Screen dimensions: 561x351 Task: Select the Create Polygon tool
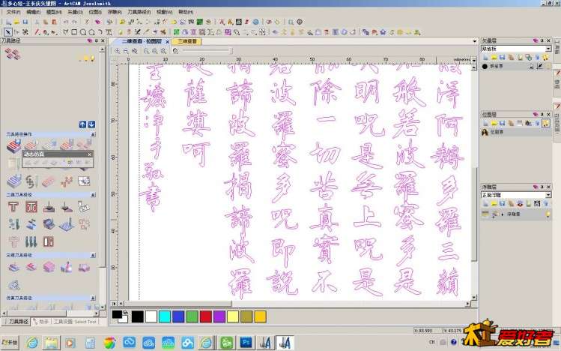point(91,32)
